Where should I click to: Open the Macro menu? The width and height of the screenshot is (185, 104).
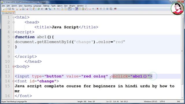click(60, 6)
